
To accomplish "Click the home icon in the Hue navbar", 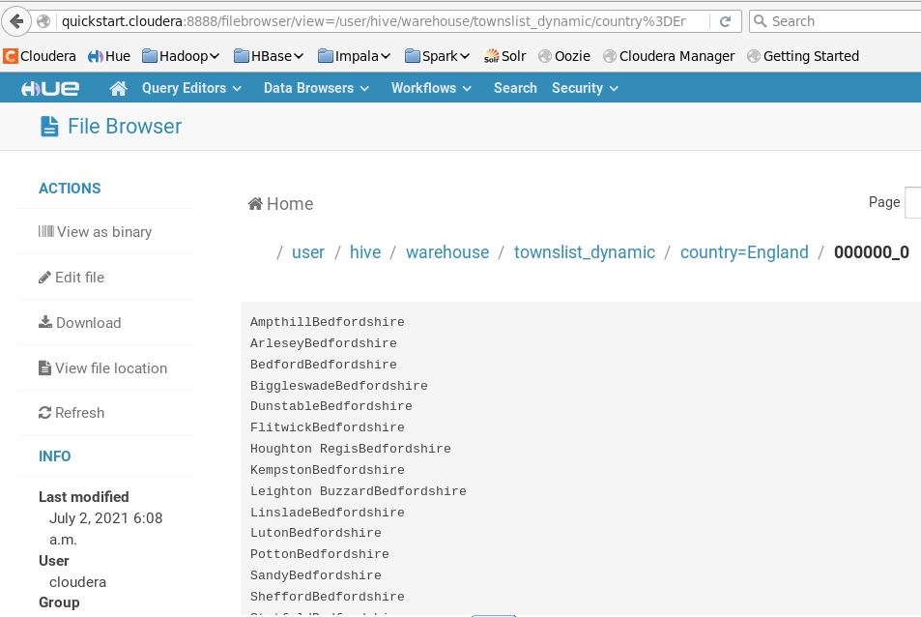I will point(118,88).
